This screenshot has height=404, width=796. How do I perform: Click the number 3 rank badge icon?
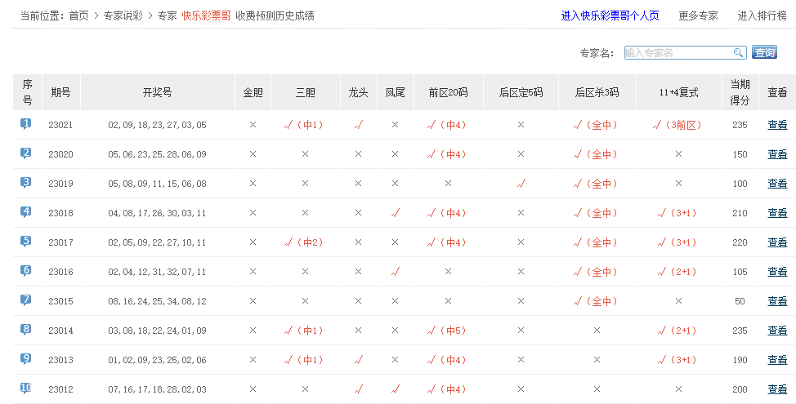pos(26,183)
